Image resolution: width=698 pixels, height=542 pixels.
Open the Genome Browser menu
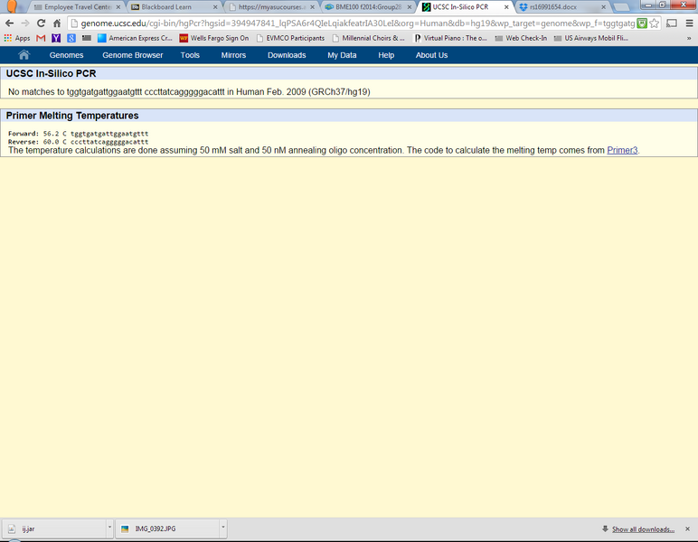coord(132,55)
